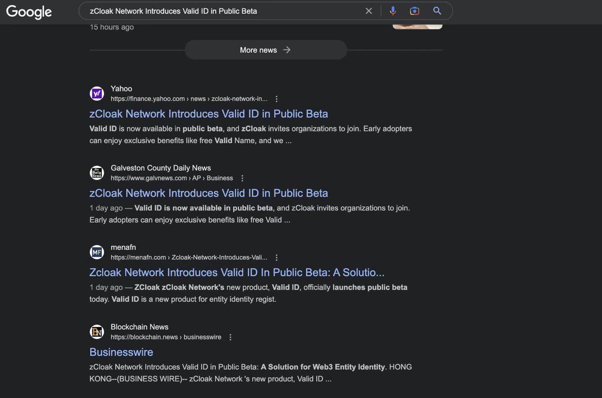This screenshot has height=398, width=602.
Task: Click the Blockchain News site name text
Action: click(x=139, y=327)
